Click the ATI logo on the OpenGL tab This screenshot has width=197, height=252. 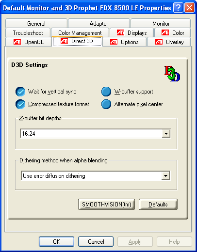pos(17,42)
